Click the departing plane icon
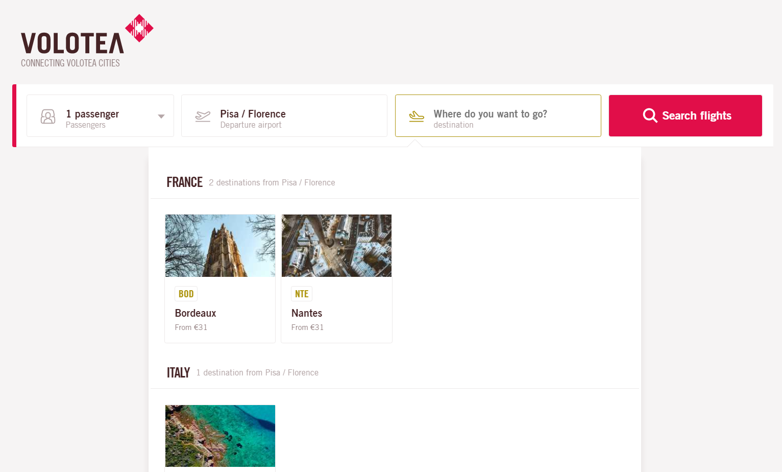The image size is (782, 472). pyautogui.click(x=203, y=116)
